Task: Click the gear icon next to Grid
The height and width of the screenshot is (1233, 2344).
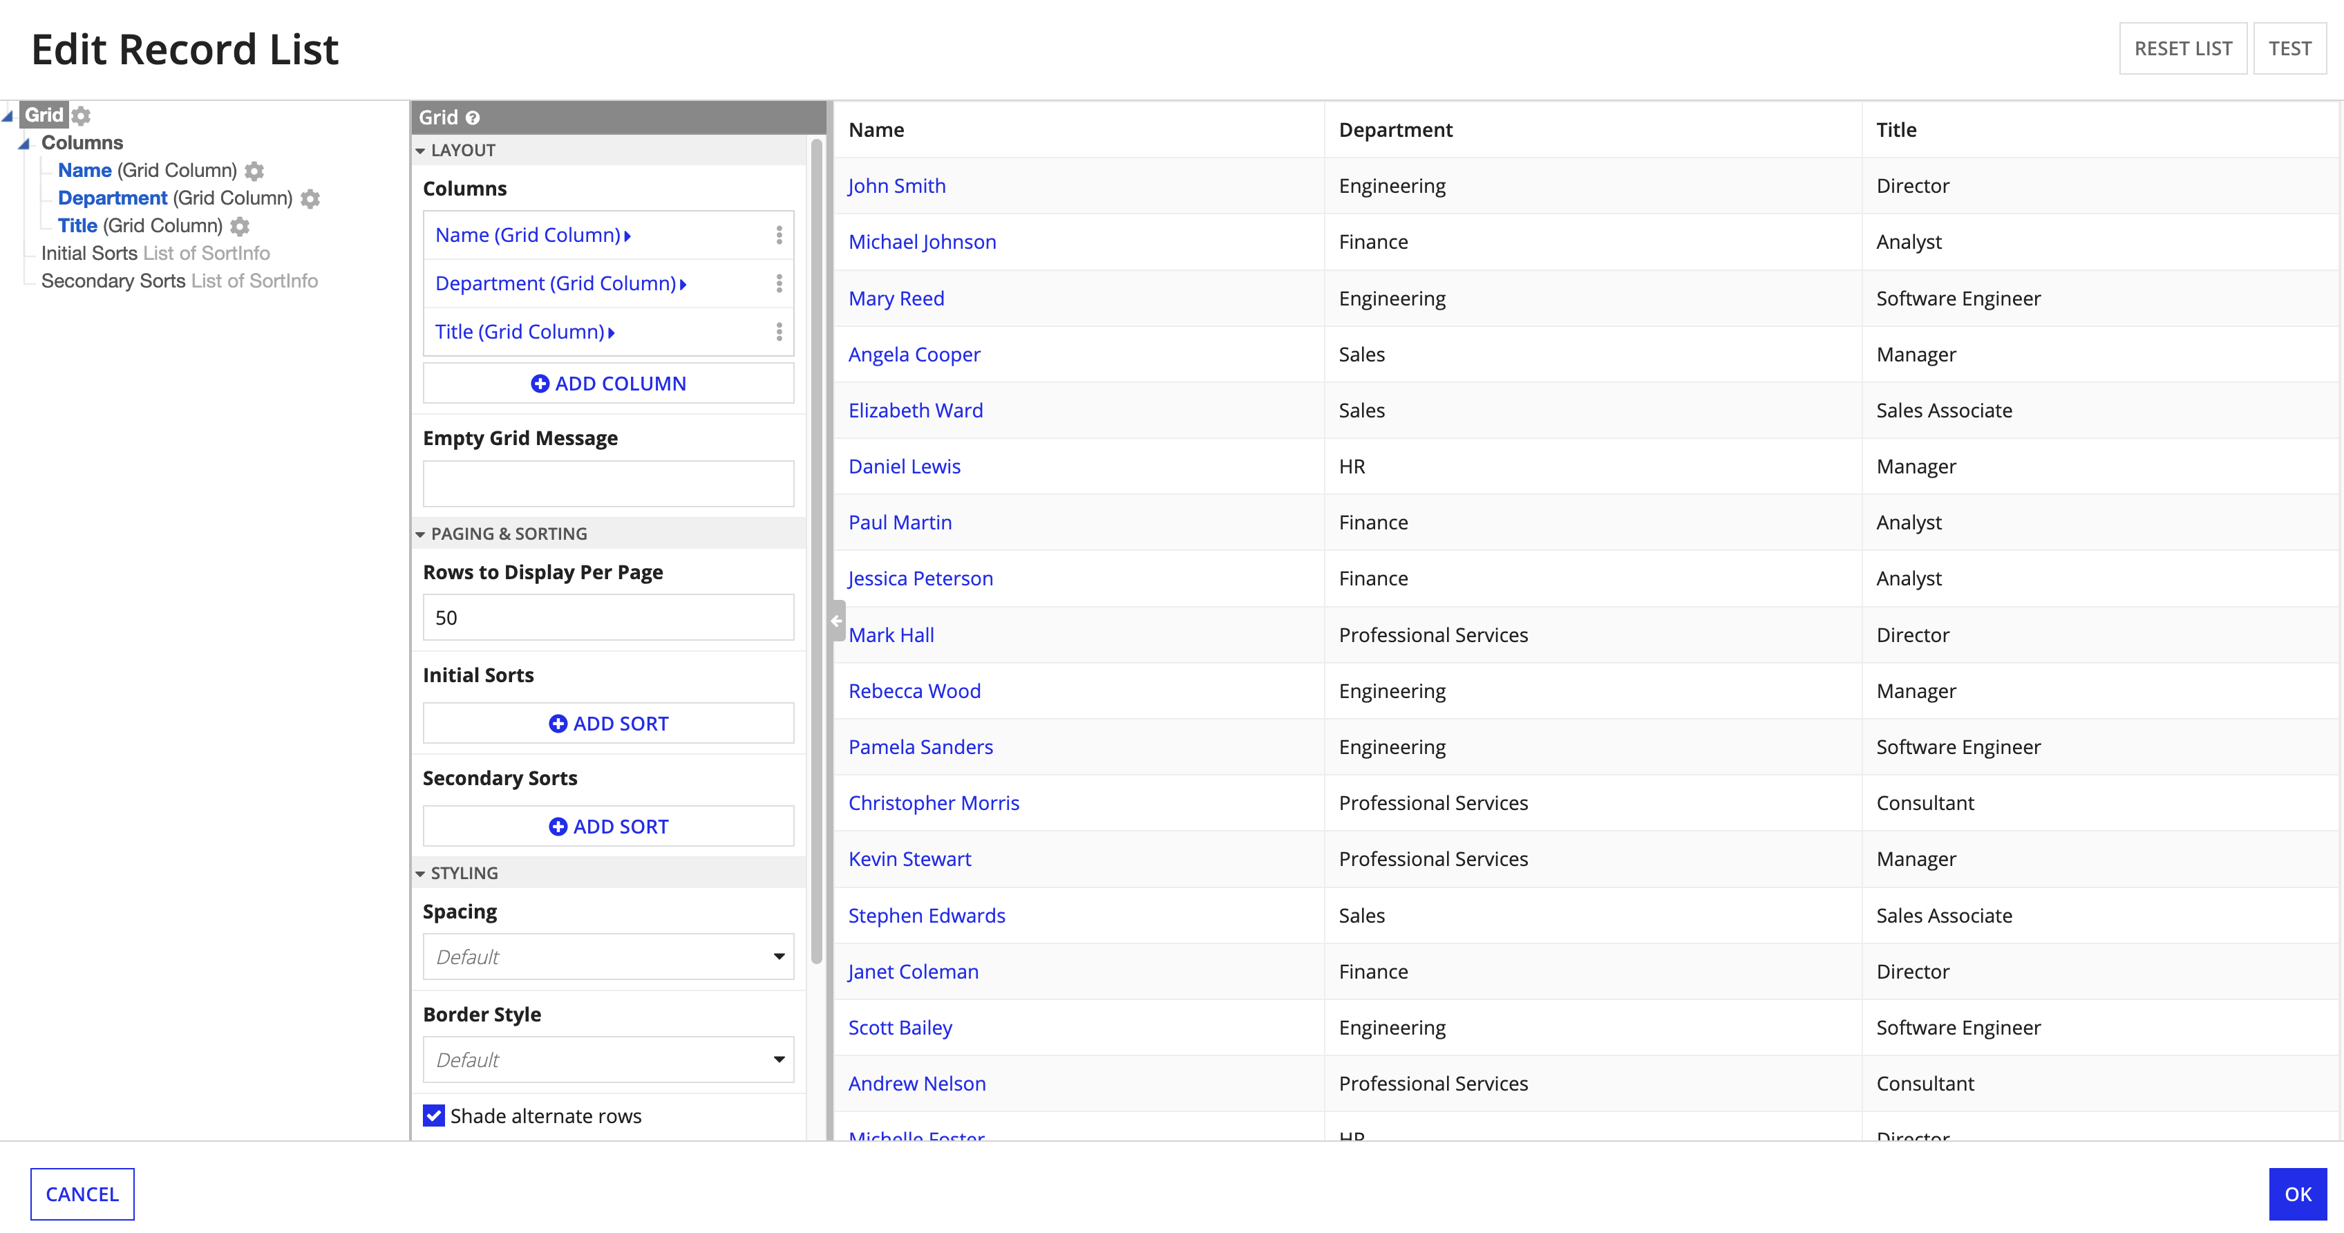Action: pyautogui.click(x=81, y=115)
